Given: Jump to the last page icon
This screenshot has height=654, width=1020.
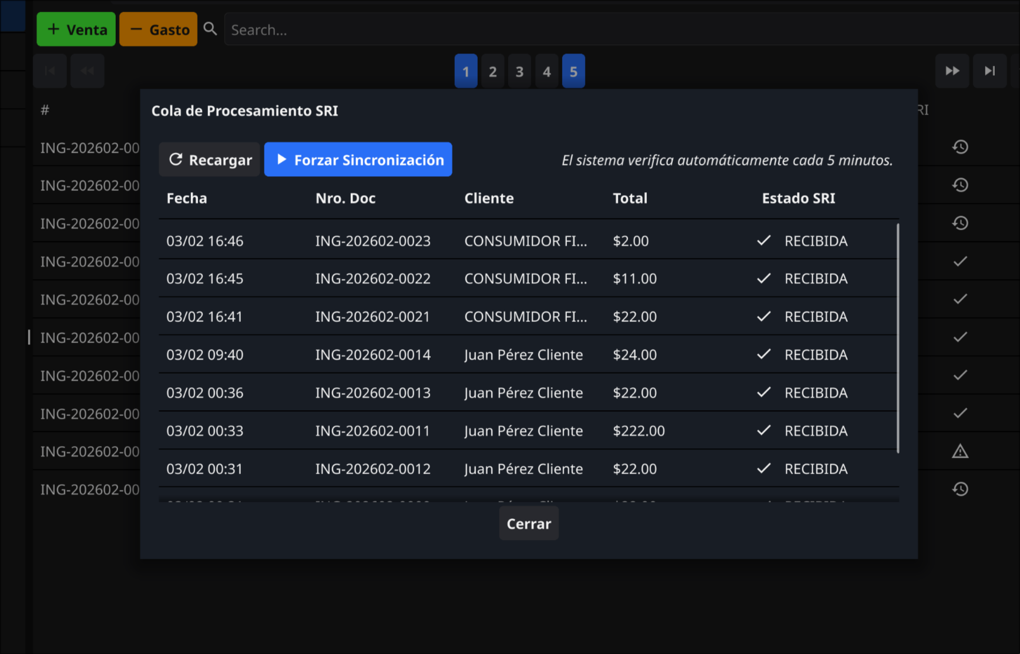Looking at the screenshot, I should (x=989, y=71).
